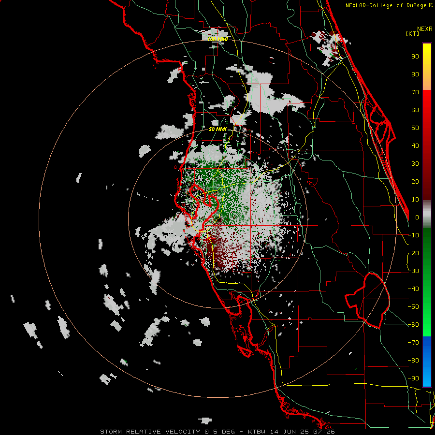435x435 pixels.
Task: Click the positive 50 knot scale label
Action: (415, 128)
